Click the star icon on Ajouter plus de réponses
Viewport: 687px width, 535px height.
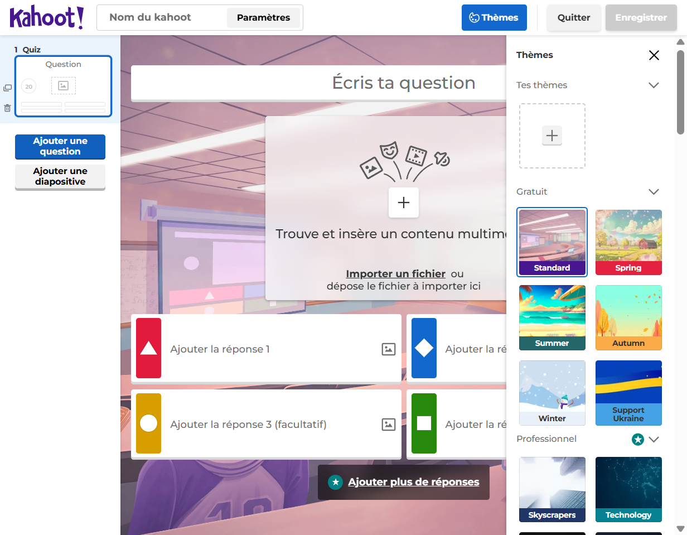(335, 482)
